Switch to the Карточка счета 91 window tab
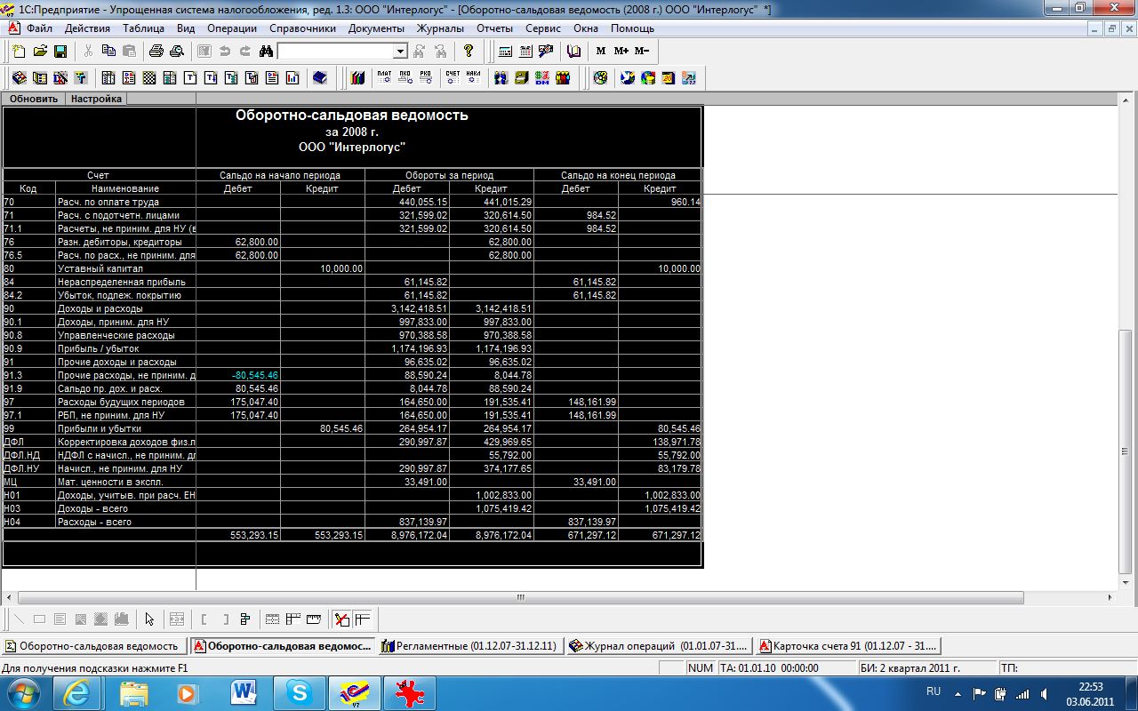 coord(848,646)
